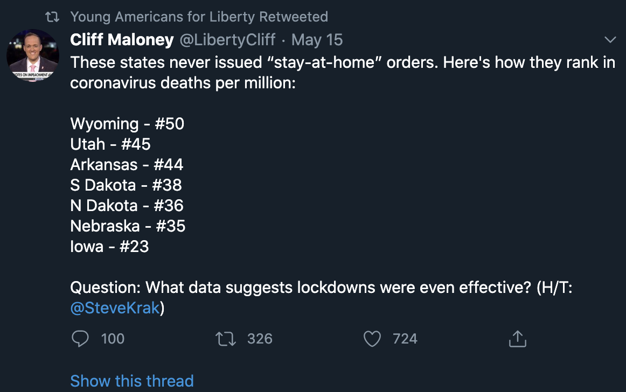The width and height of the screenshot is (626, 392).
Task: Click the Iowa - #23 line
Action: [109, 247]
